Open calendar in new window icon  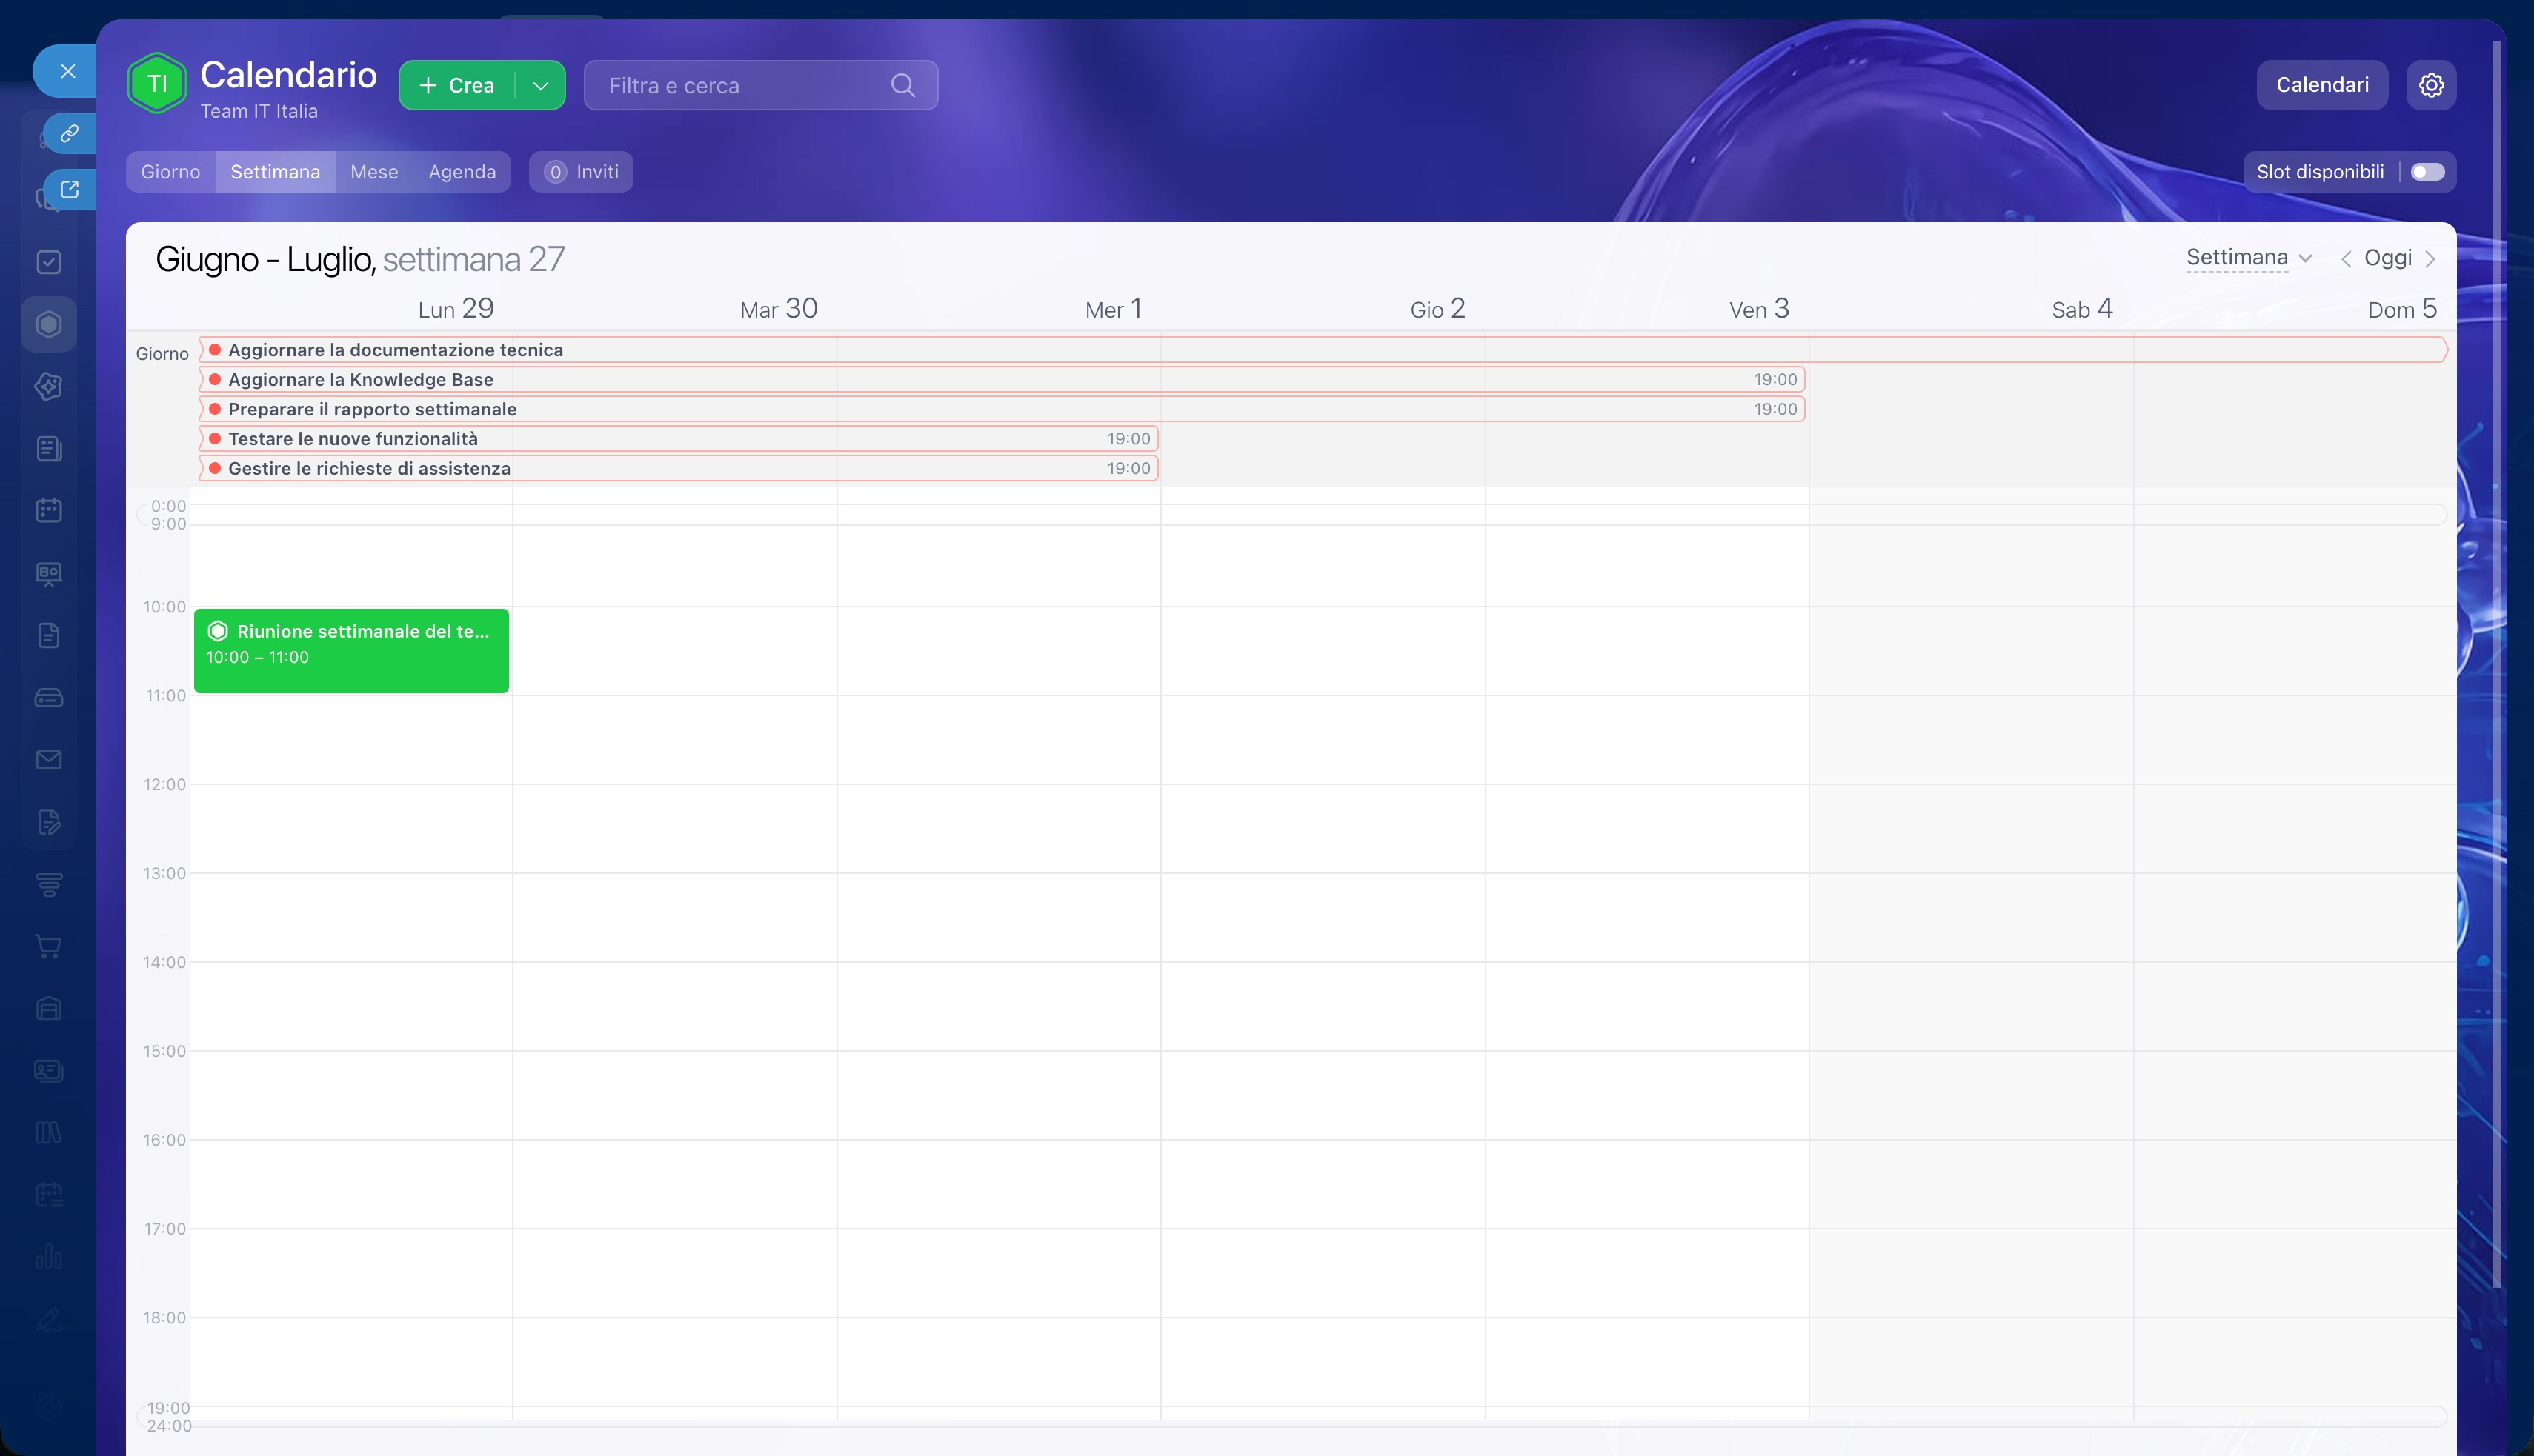point(69,189)
